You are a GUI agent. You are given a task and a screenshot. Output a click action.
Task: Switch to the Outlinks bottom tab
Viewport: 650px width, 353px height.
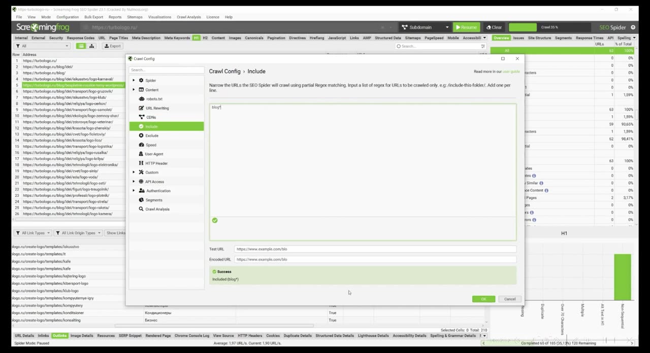point(59,336)
